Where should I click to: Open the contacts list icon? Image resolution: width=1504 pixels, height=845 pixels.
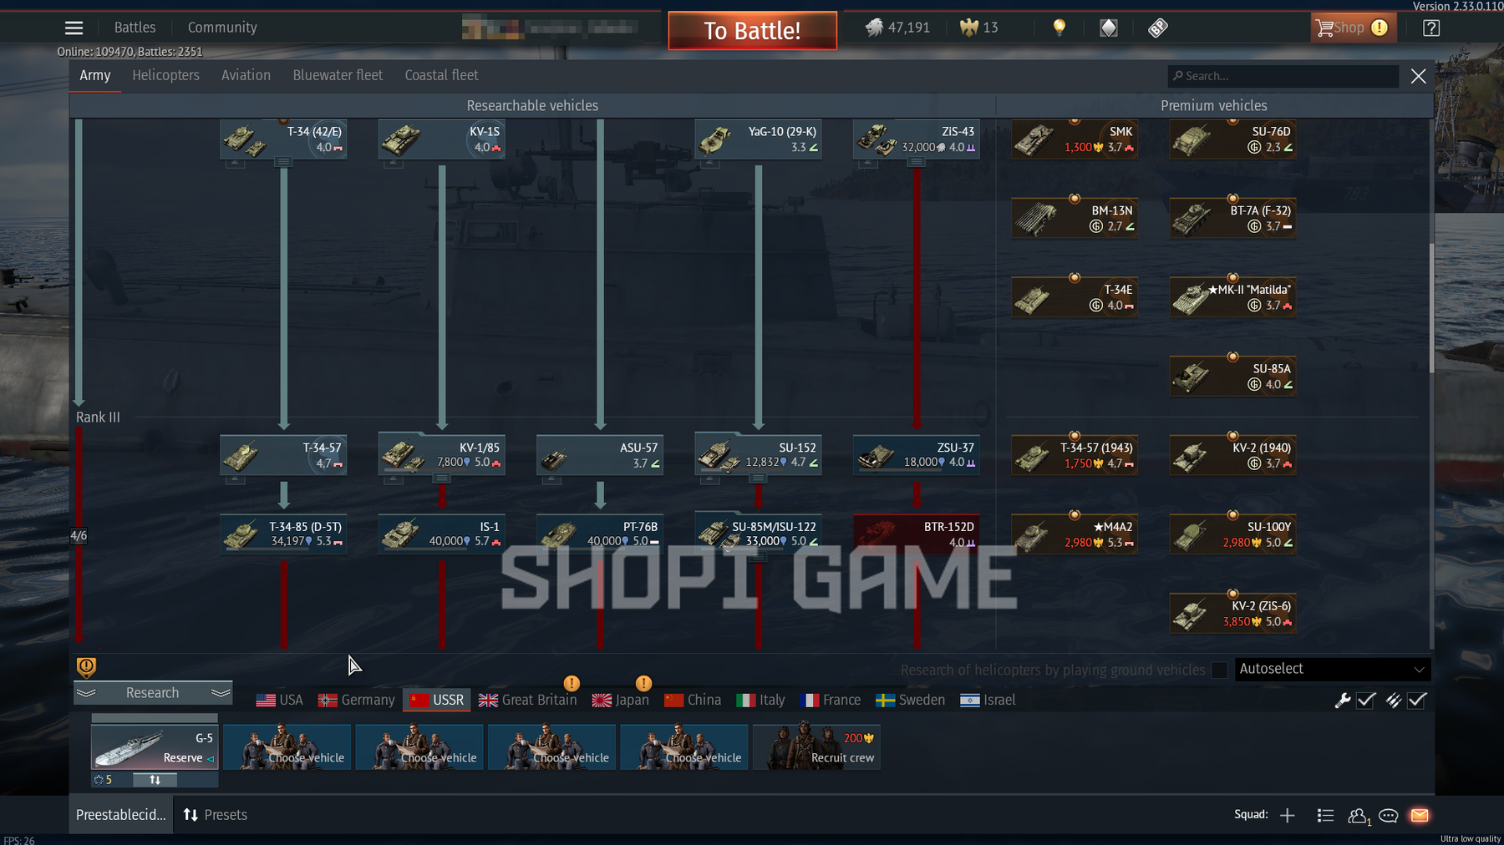[1325, 815]
